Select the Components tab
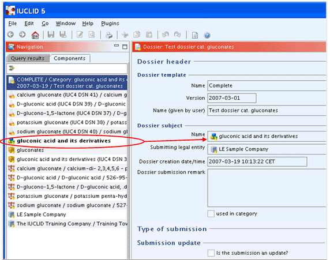330x260 pixels. (70, 58)
